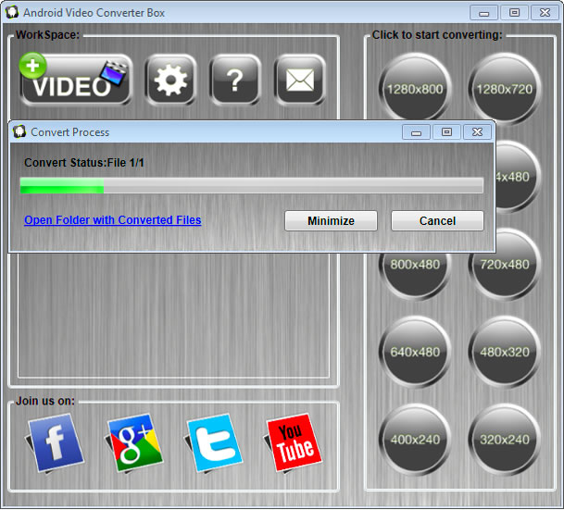Close the Android Video Converter Box window
This screenshot has height=510, width=564.
545,13
